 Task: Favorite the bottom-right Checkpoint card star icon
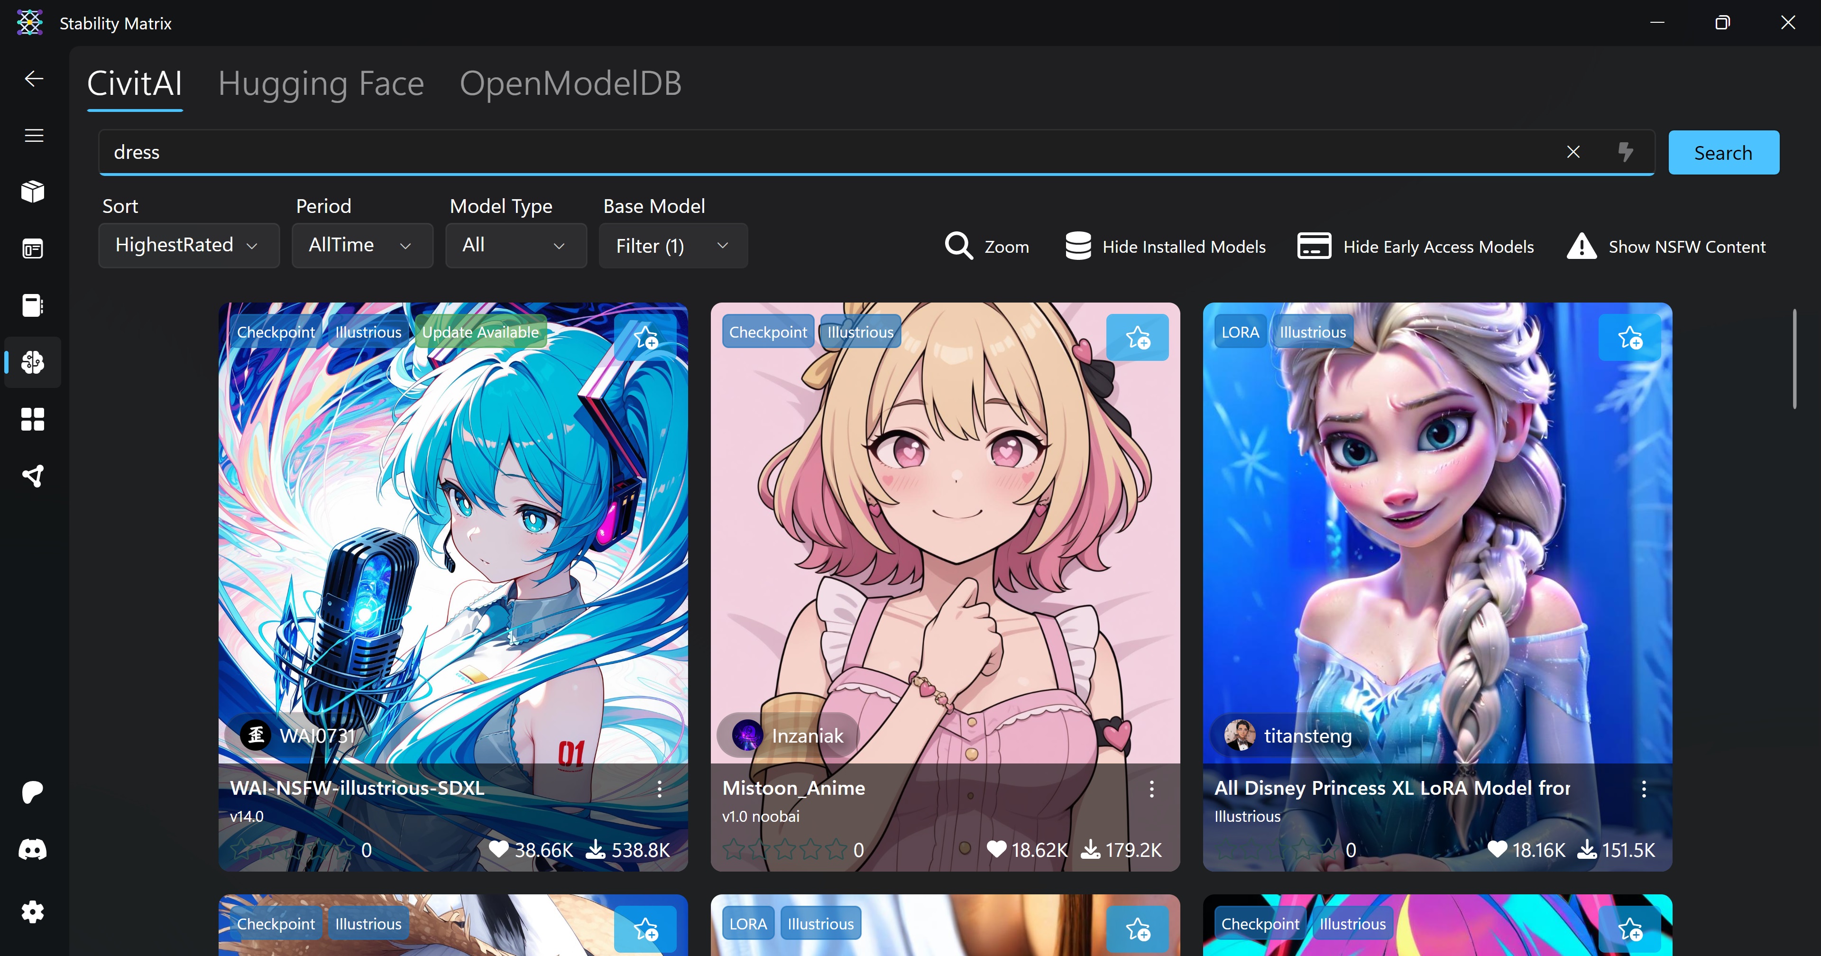click(1630, 928)
